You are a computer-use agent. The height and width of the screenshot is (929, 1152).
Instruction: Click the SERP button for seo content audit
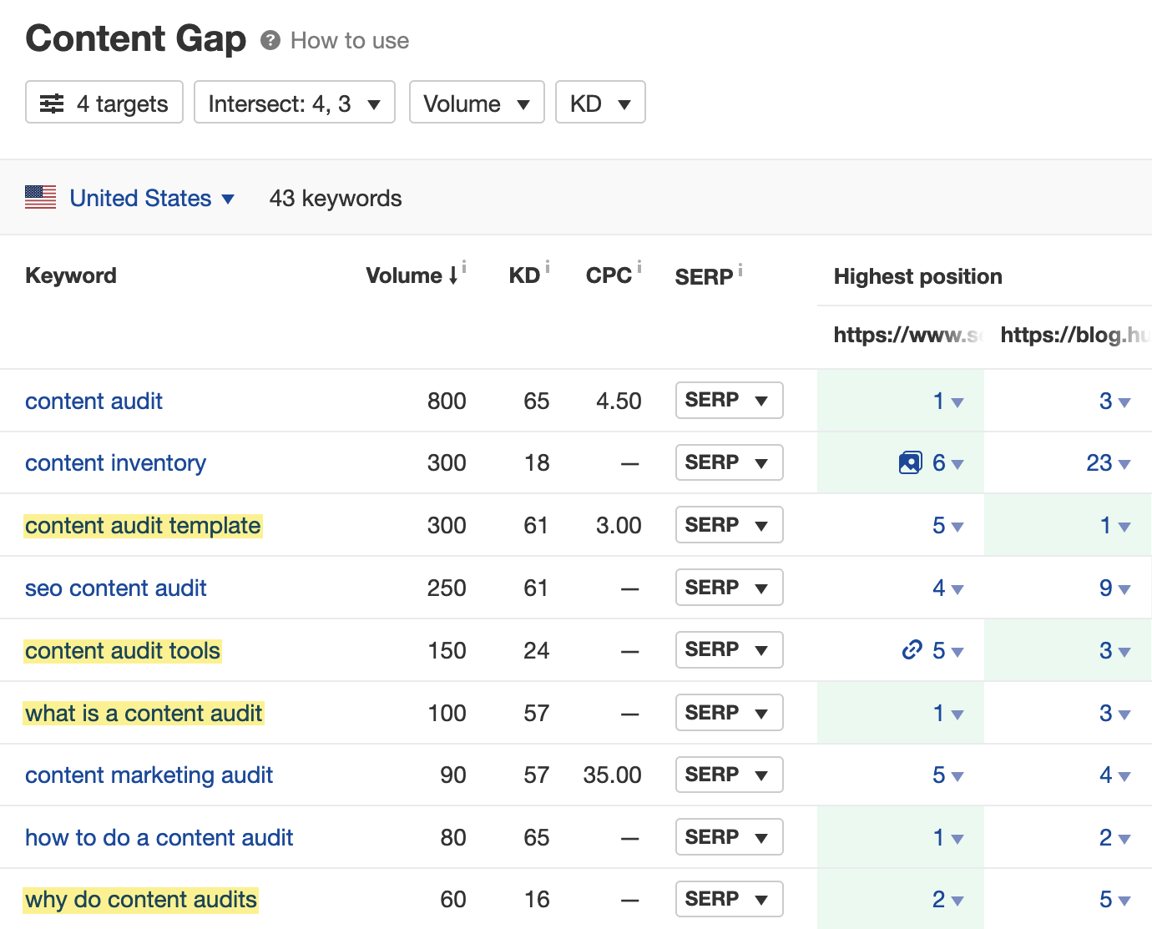729,587
